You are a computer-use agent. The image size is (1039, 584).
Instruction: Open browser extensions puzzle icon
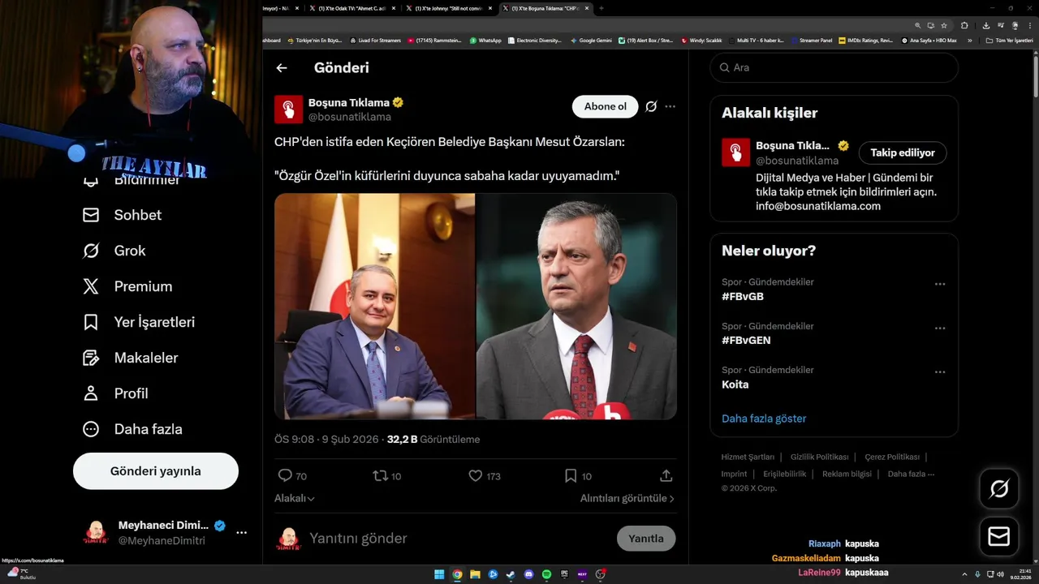964,25
